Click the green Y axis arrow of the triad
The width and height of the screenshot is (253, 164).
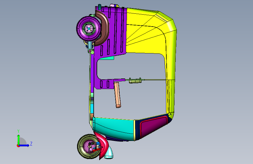coord(19,139)
